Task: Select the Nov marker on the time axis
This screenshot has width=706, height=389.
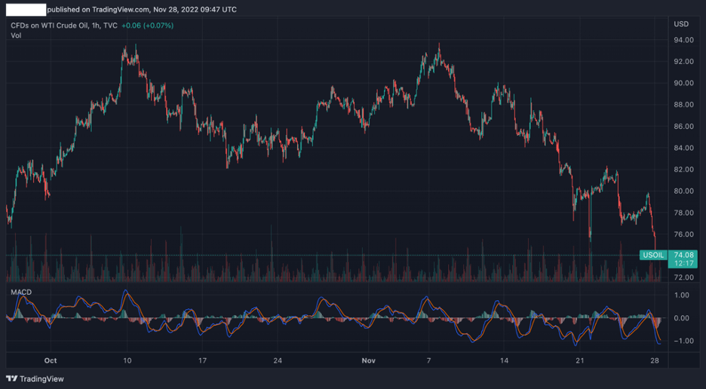Action: (368, 360)
